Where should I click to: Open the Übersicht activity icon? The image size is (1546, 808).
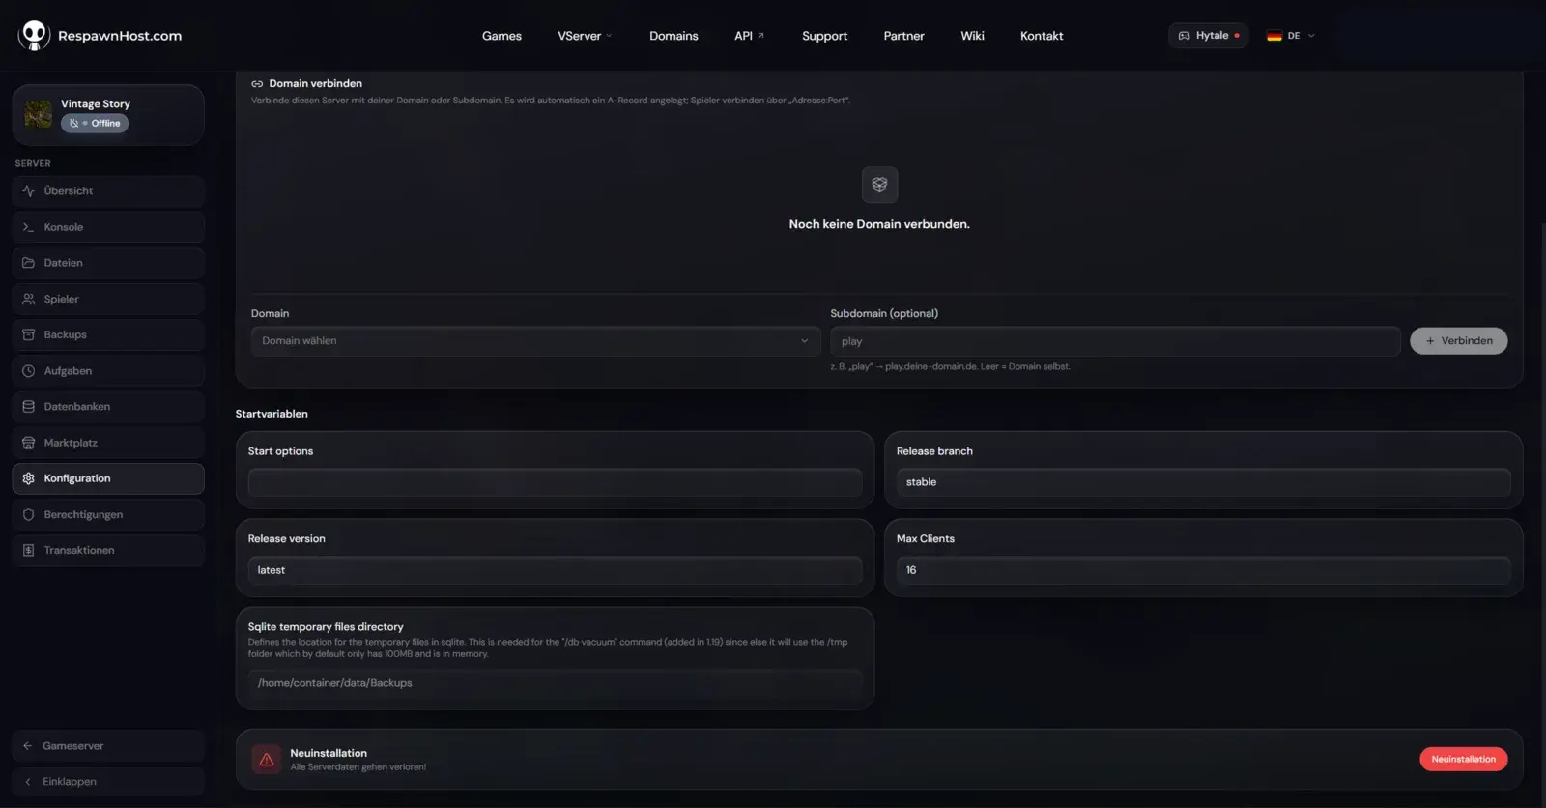[x=28, y=191]
